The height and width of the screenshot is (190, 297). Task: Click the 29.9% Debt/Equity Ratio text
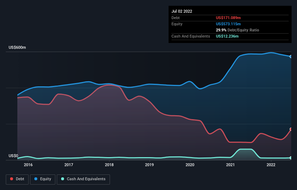[x=237, y=30]
